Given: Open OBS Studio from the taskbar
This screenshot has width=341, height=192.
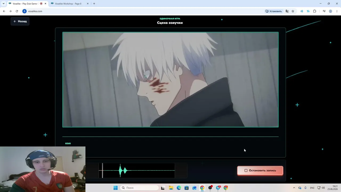Looking at the screenshot, I should pos(210,188).
